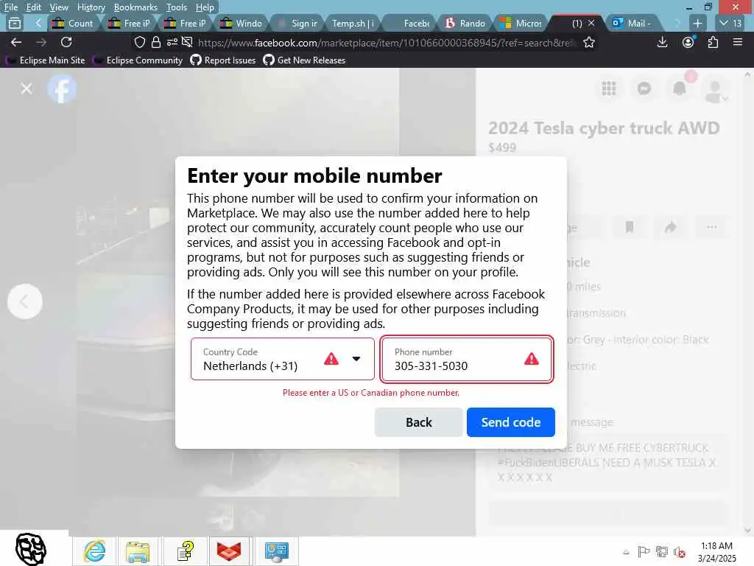Show hidden system tray icons
Image resolution: width=754 pixels, height=566 pixels.
click(626, 552)
